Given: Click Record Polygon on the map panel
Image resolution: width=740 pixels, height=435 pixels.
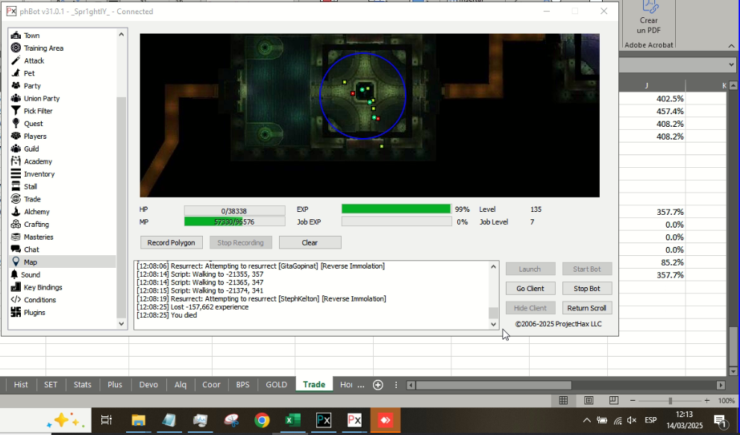Looking at the screenshot, I should coord(171,242).
